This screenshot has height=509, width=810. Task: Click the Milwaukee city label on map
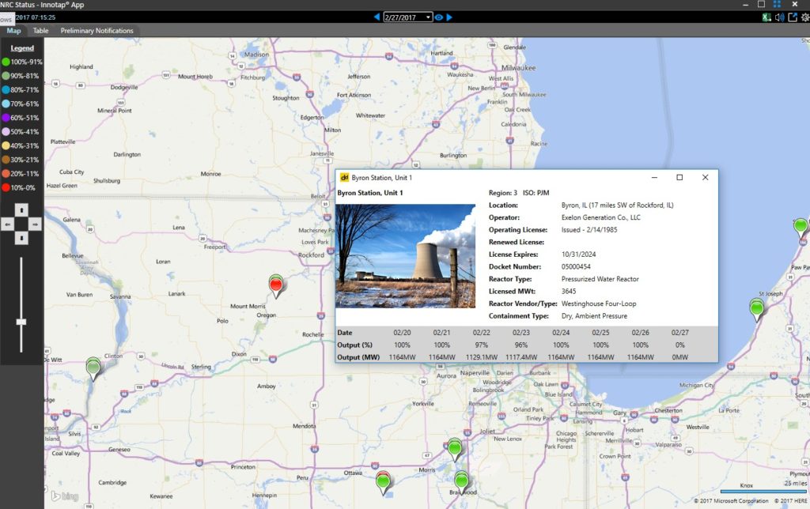(519, 68)
